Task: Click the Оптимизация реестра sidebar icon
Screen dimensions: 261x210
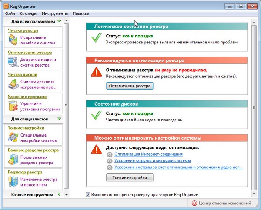Action: 13,62
